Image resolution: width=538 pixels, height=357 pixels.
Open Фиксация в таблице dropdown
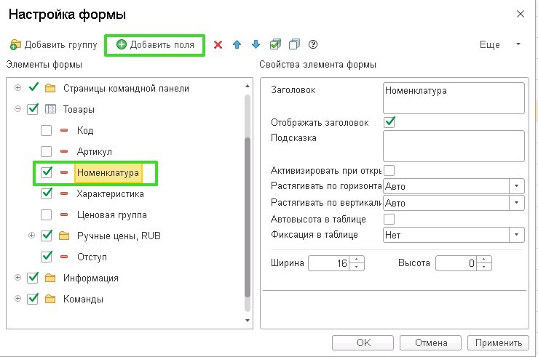click(516, 235)
